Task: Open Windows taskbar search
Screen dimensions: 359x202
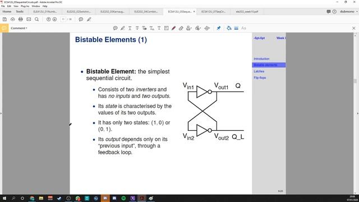Action: 13,198
